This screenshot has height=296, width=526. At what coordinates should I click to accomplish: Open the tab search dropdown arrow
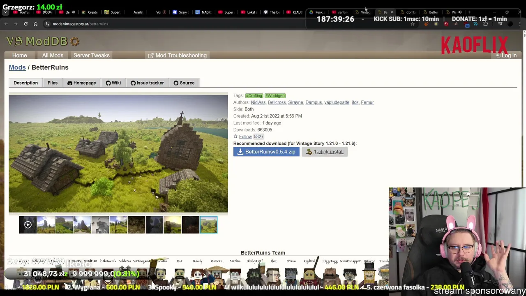click(x=5, y=12)
